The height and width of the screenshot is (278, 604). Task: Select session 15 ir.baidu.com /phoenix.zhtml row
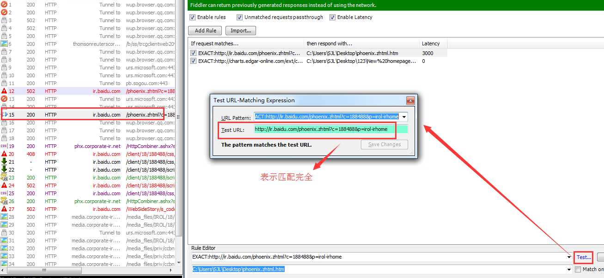pyautogui.click(x=88, y=115)
